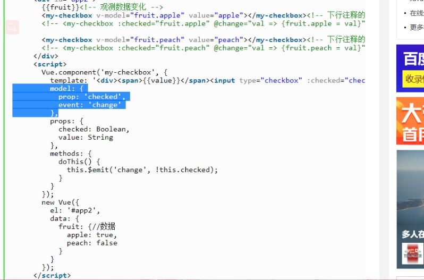
Task: Click the 'doThis() {' line
Action: click(79, 162)
